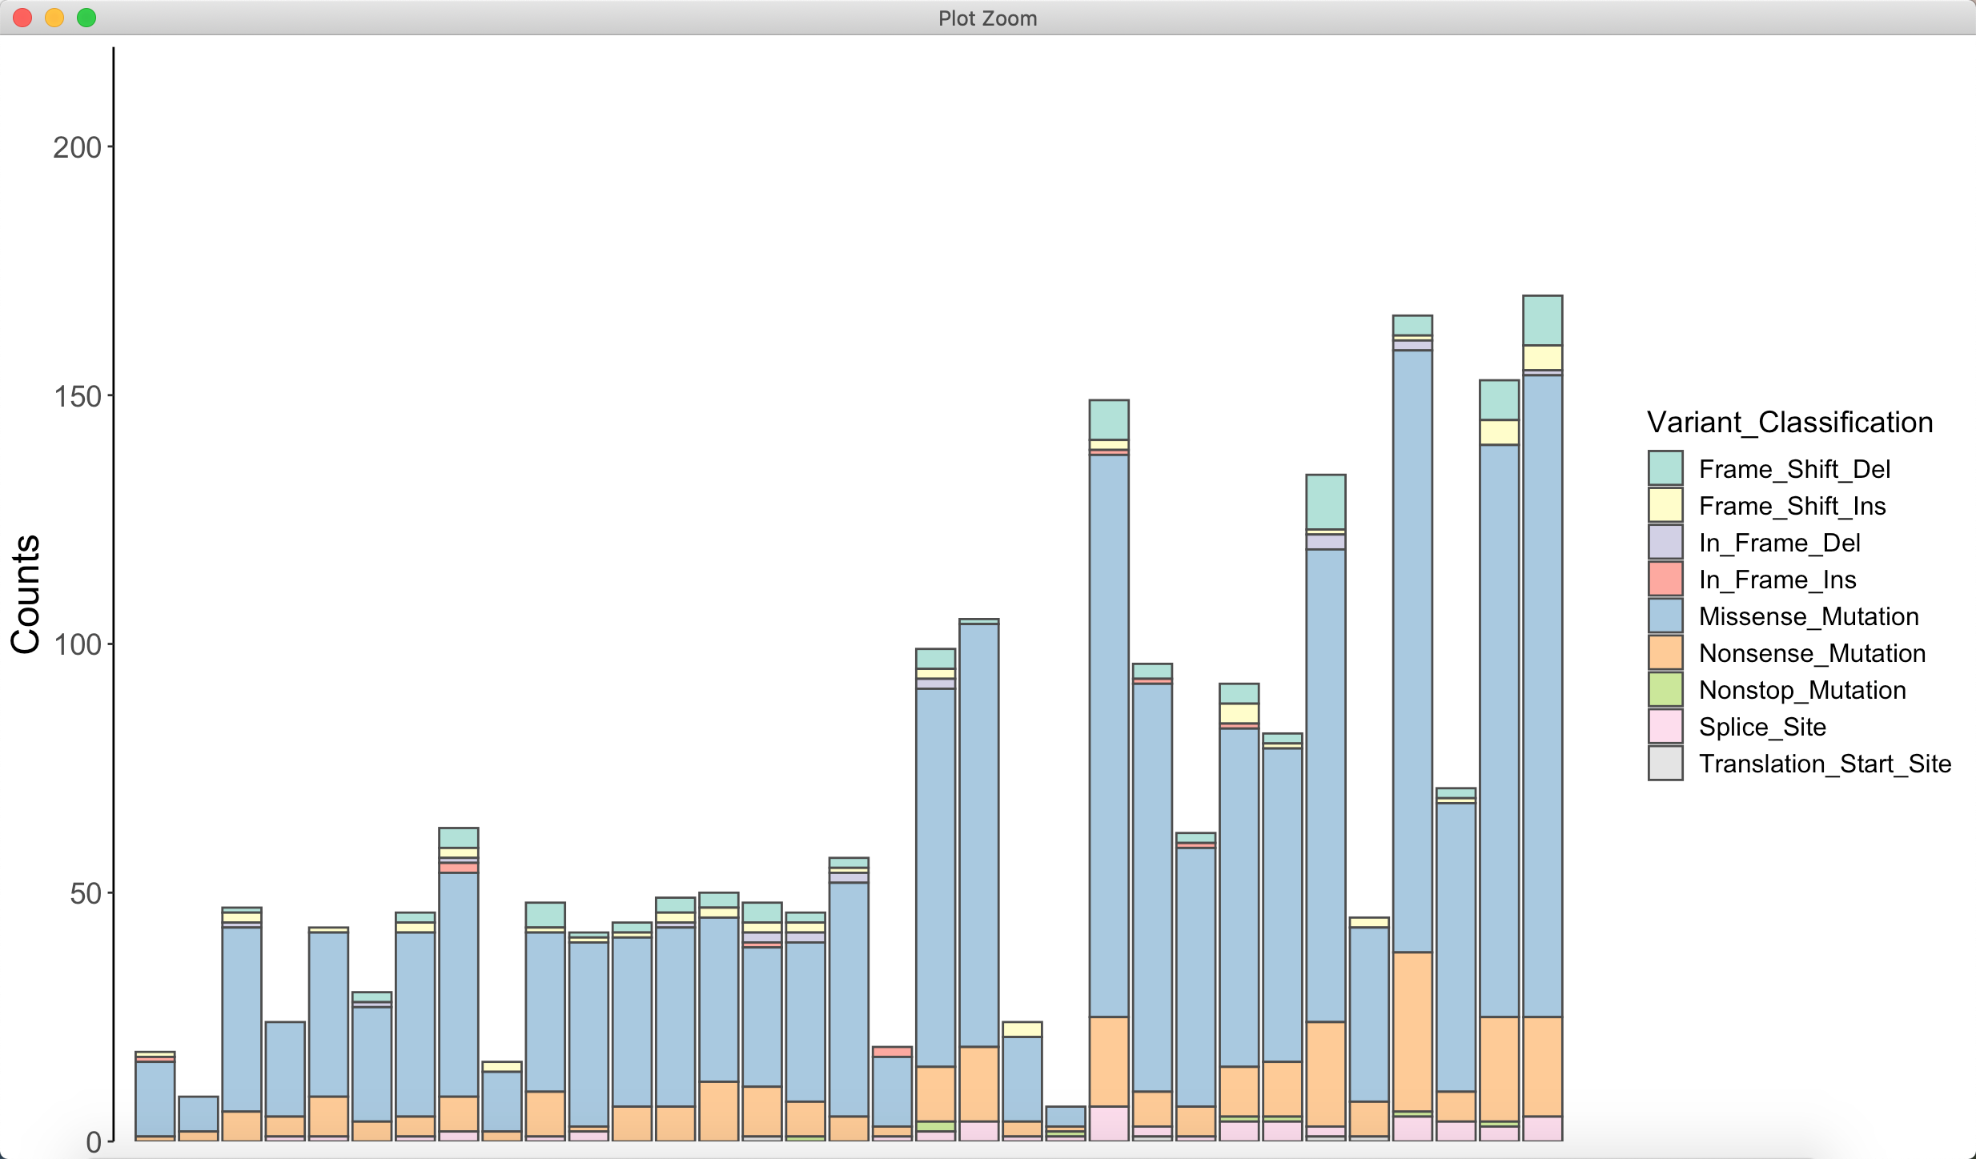
Task: Click the 100 tick label on y-axis
Action: [77, 644]
